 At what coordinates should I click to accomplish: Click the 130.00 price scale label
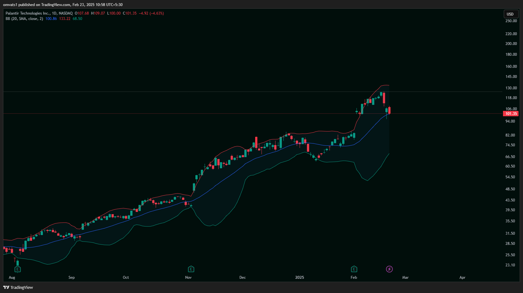pos(511,88)
